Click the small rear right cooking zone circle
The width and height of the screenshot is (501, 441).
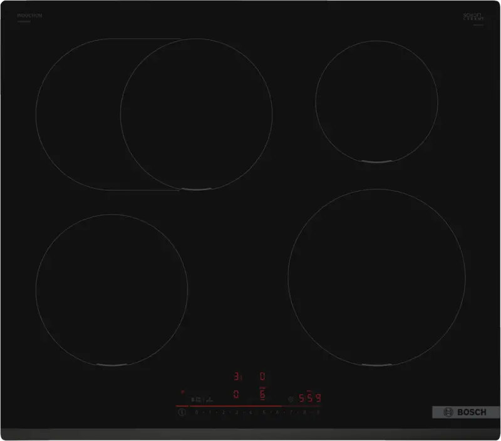point(377,102)
